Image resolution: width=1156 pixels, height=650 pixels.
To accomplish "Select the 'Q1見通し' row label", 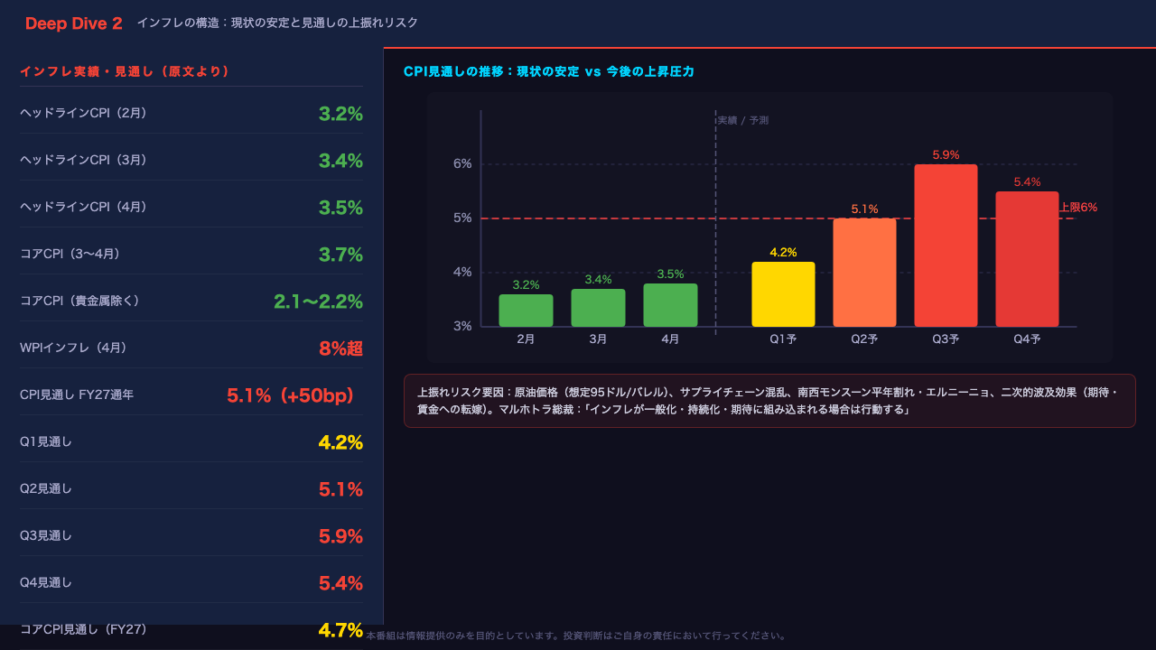I will pyautogui.click(x=46, y=441).
